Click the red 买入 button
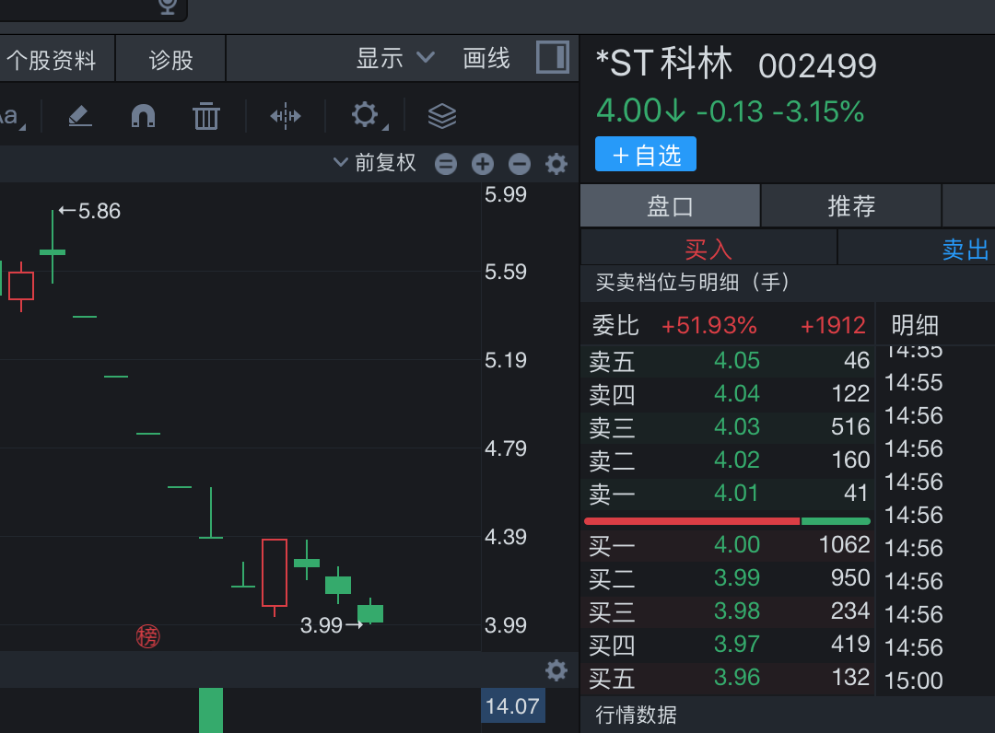The width and height of the screenshot is (995, 733). coord(708,249)
